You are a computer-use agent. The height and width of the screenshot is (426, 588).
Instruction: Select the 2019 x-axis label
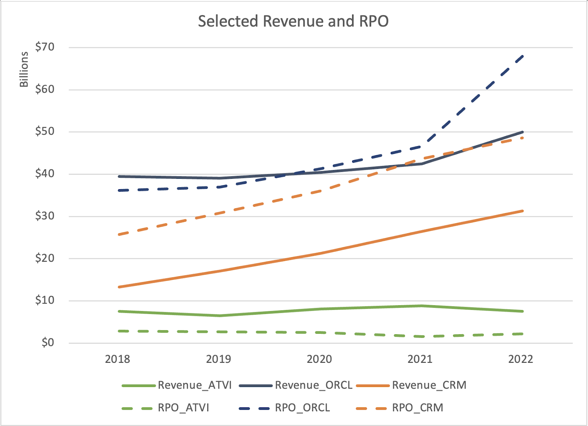(x=219, y=359)
